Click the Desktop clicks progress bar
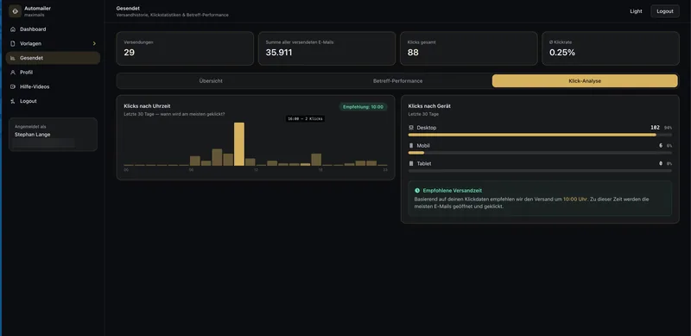This screenshot has height=336, width=691. 540,135
